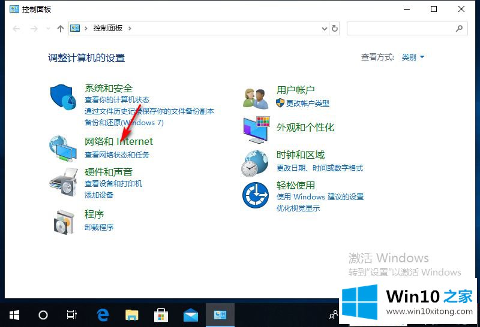Refresh the Control Panel address bar
The width and height of the screenshot is (480, 327).
pos(335,28)
